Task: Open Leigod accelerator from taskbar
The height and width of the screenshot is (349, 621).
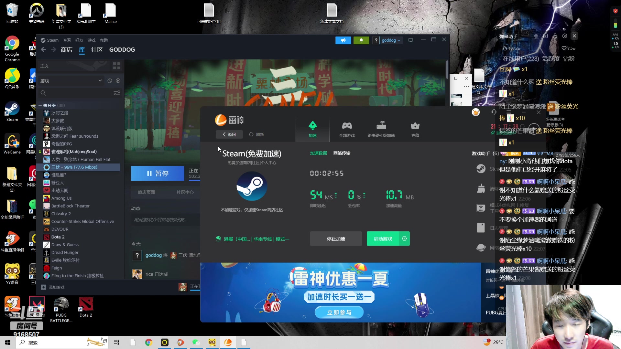Action: tap(228, 343)
